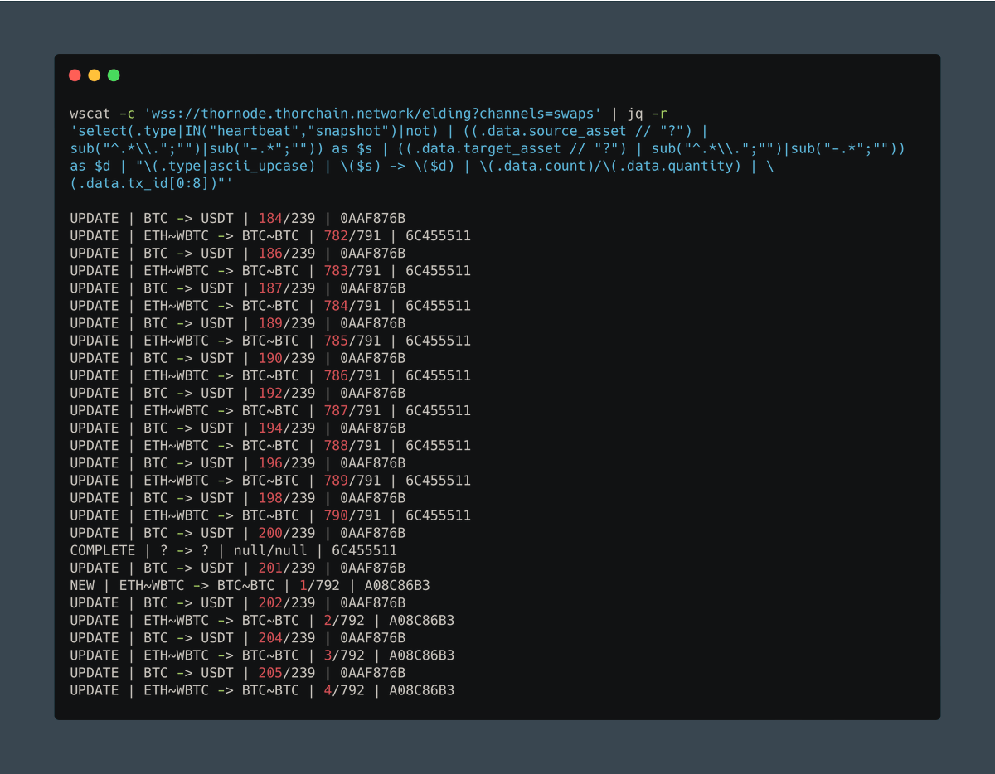This screenshot has height=774, width=995.
Task: Select the row with count 184/239
Action: (x=237, y=219)
